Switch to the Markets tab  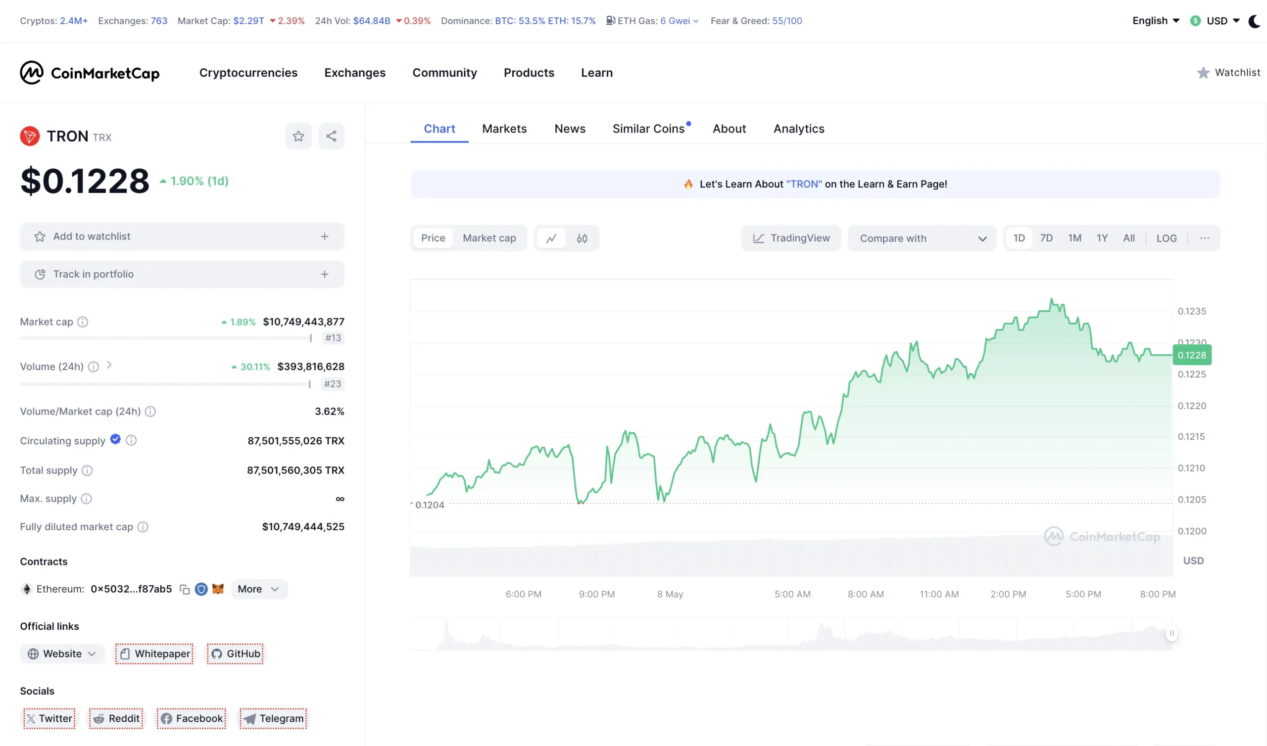click(504, 129)
